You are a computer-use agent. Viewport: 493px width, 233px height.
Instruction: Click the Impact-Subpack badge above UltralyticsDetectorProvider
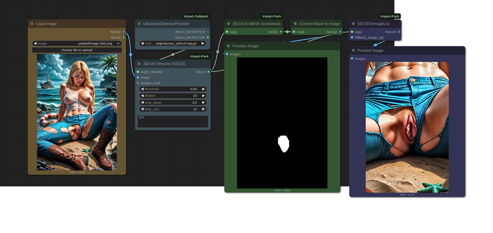click(196, 16)
